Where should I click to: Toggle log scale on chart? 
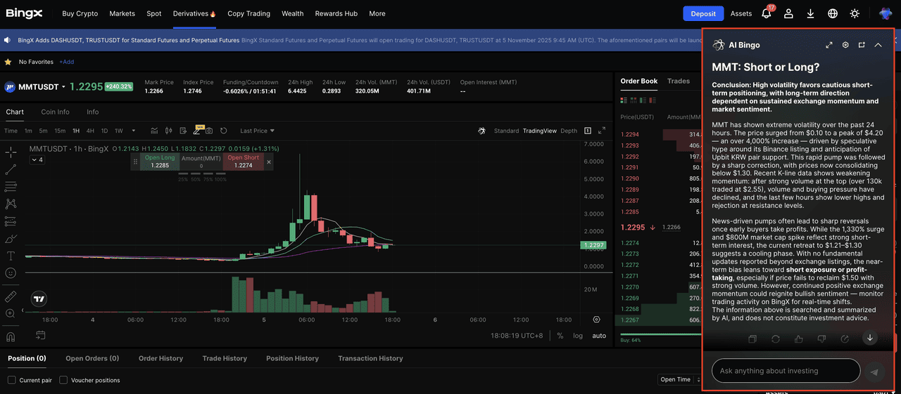pyautogui.click(x=577, y=336)
